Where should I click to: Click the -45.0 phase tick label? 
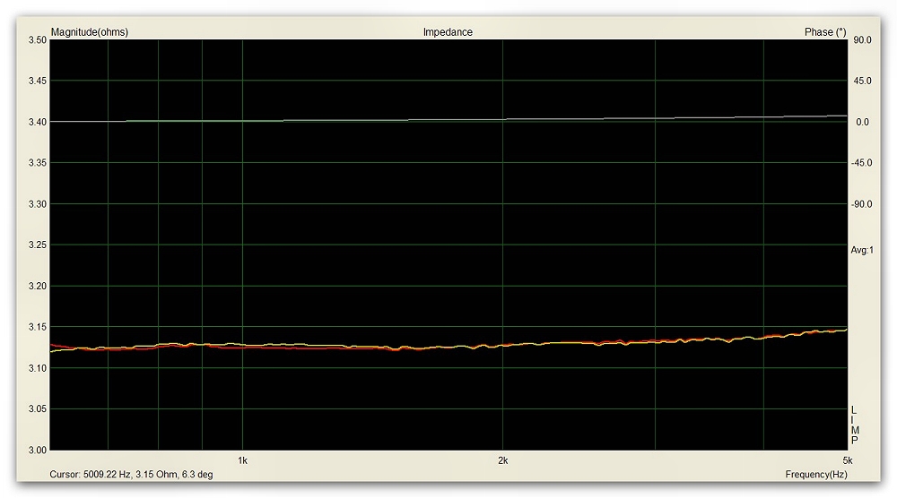tap(860, 163)
